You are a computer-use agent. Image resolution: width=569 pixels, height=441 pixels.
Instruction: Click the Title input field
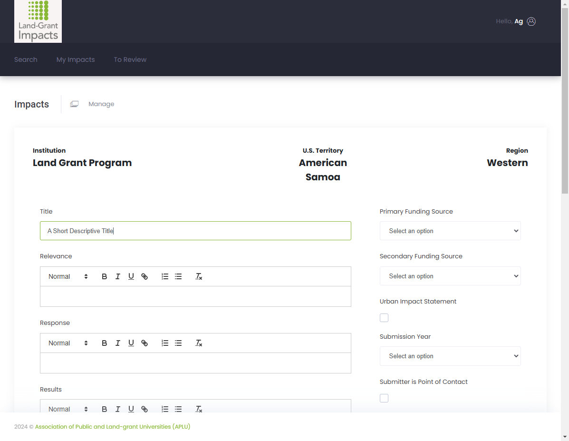[x=195, y=231]
